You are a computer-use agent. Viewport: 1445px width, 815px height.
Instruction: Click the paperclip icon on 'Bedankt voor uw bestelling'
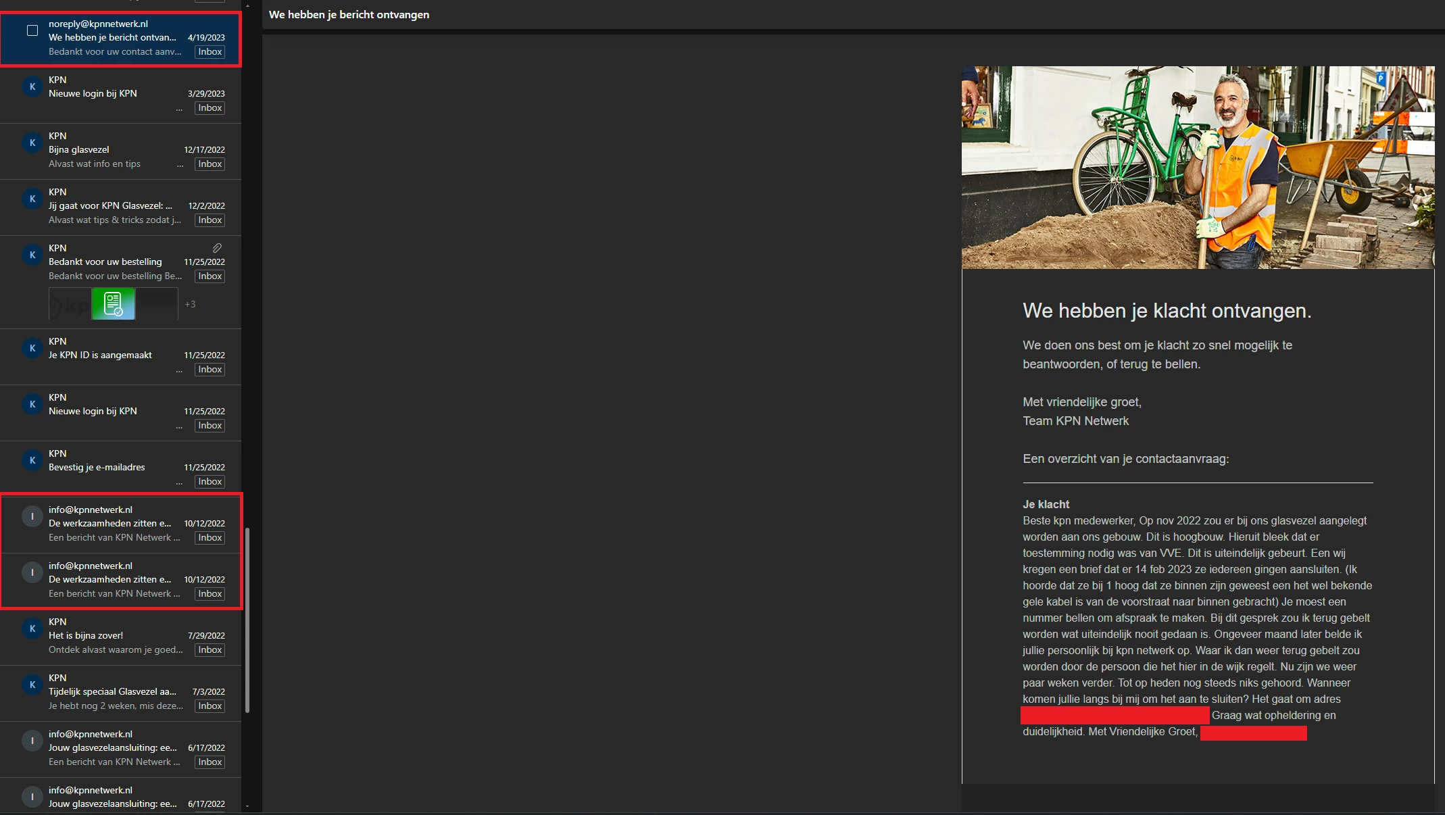click(x=217, y=248)
